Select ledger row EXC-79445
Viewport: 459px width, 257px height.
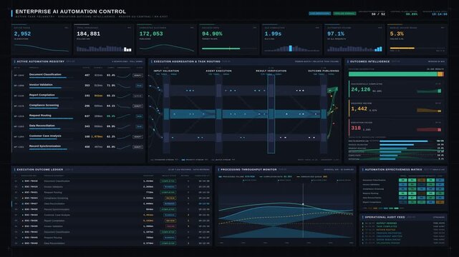click(x=112, y=238)
